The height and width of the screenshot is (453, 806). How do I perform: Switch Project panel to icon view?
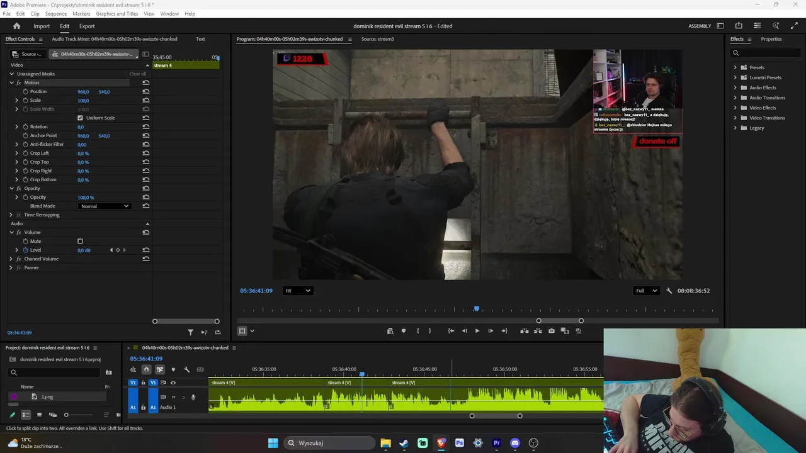(39, 415)
